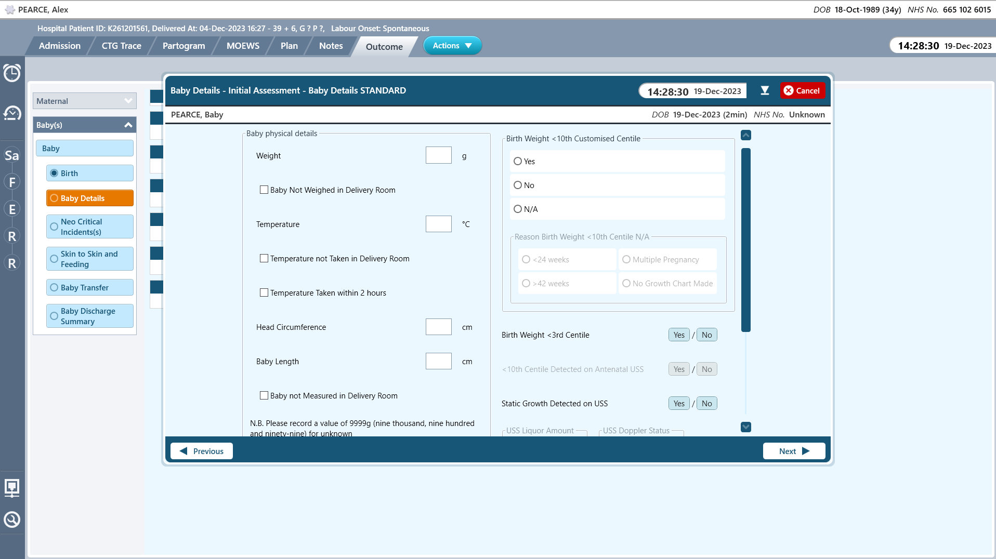Open the Partogram tab
The height and width of the screenshot is (559, 996).
click(x=184, y=46)
